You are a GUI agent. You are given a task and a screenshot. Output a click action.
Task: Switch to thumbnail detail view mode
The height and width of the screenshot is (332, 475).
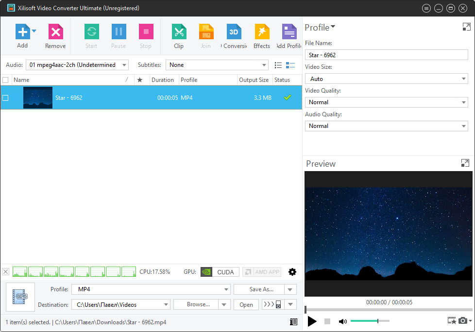[290, 65]
